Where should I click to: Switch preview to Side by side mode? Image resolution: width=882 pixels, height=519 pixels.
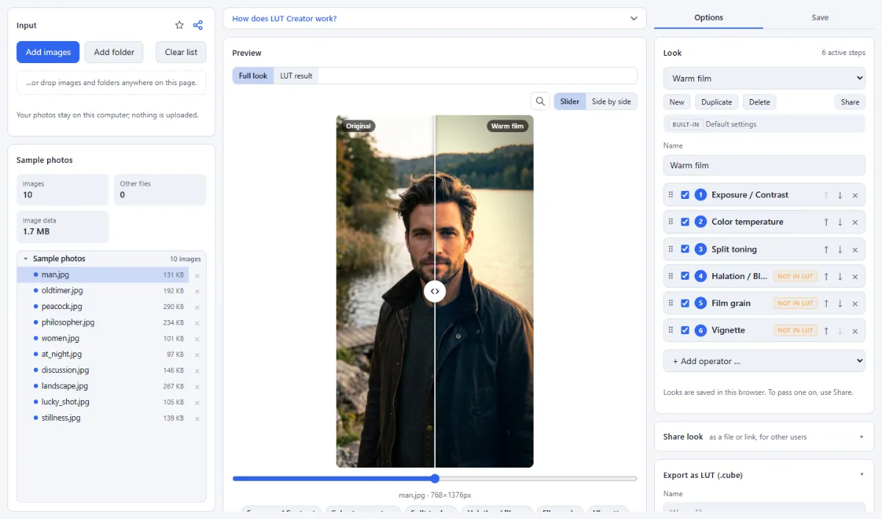612,101
